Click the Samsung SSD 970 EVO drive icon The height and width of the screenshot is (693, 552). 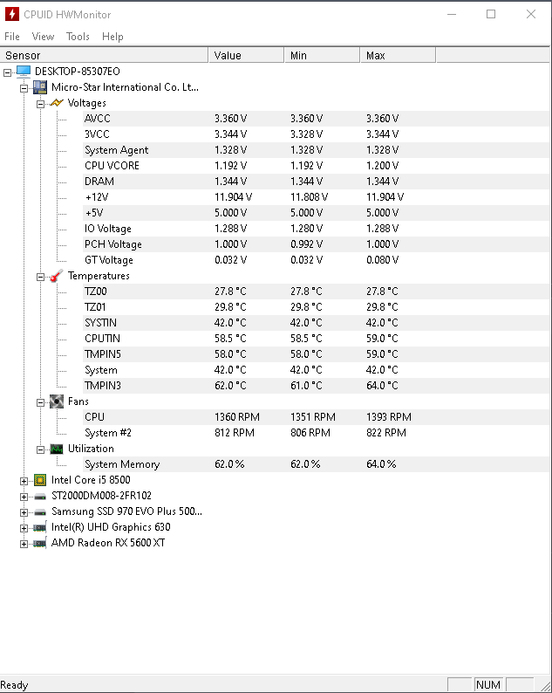(40, 512)
